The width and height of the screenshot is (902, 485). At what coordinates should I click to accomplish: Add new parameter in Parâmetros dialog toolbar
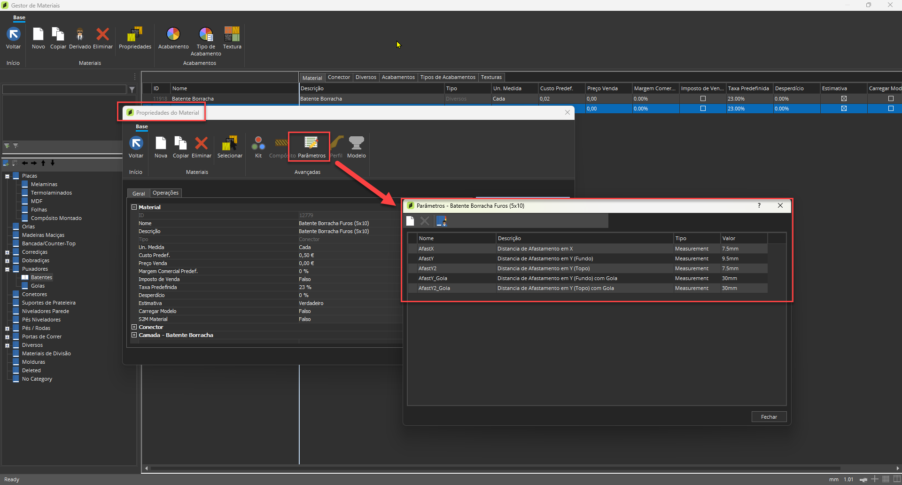tap(410, 221)
